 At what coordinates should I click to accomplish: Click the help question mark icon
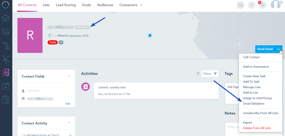click(251, 5)
